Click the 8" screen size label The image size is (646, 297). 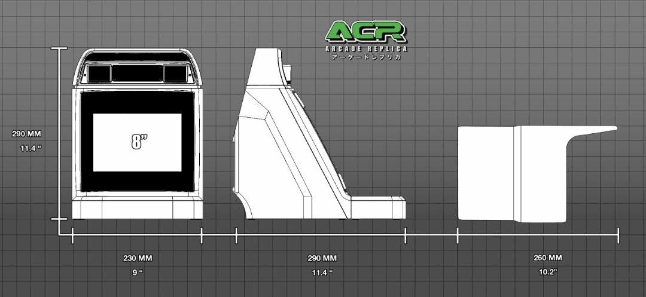point(139,142)
